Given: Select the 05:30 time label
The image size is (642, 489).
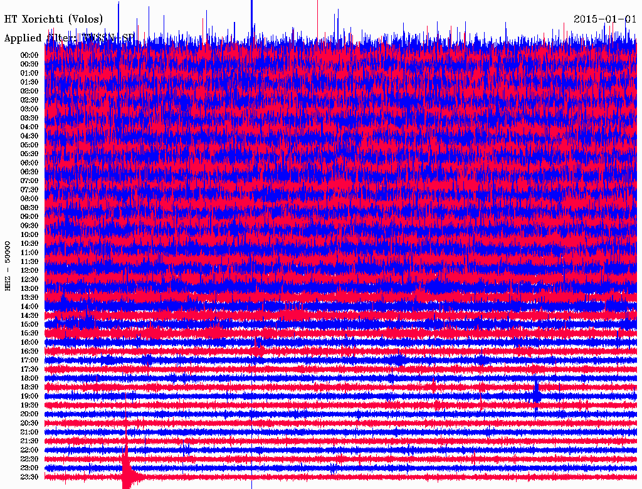Looking at the screenshot, I should [29, 154].
